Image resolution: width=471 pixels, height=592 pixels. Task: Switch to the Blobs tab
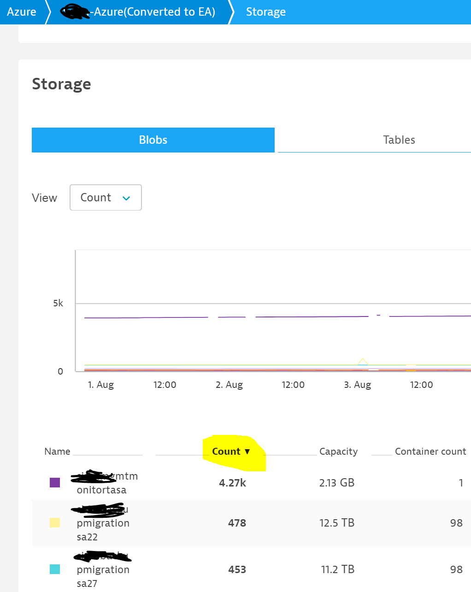click(x=153, y=140)
